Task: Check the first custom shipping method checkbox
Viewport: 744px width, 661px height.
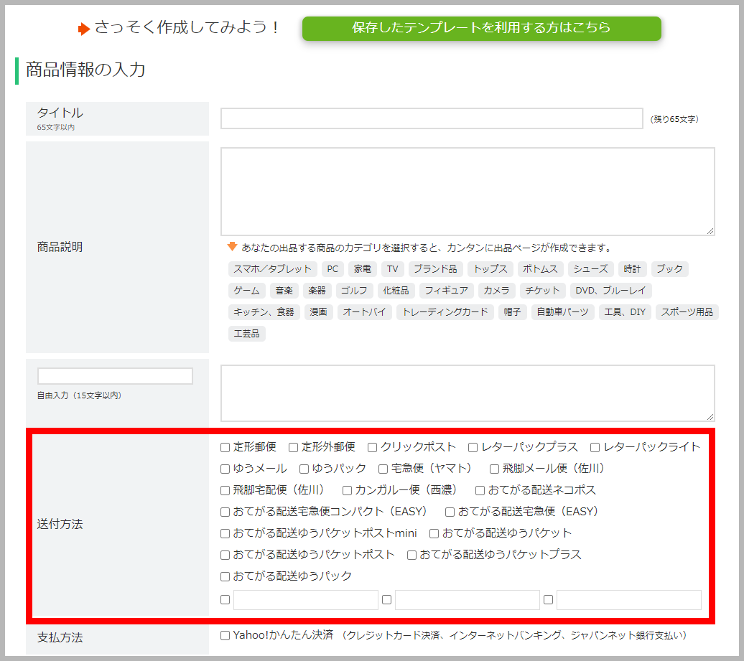Action: pyautogui.click(x=225, y=600)
